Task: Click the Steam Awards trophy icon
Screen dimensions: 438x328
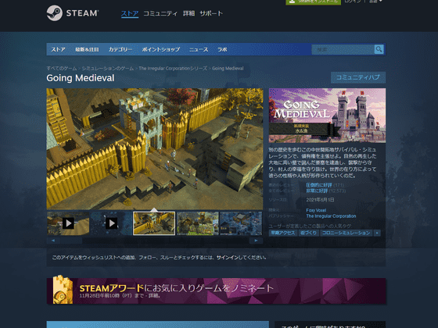Action: click(x=63, y=290)
